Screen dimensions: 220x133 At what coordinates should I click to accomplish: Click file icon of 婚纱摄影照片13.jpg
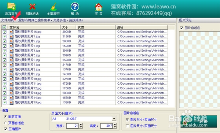point(11,93)
